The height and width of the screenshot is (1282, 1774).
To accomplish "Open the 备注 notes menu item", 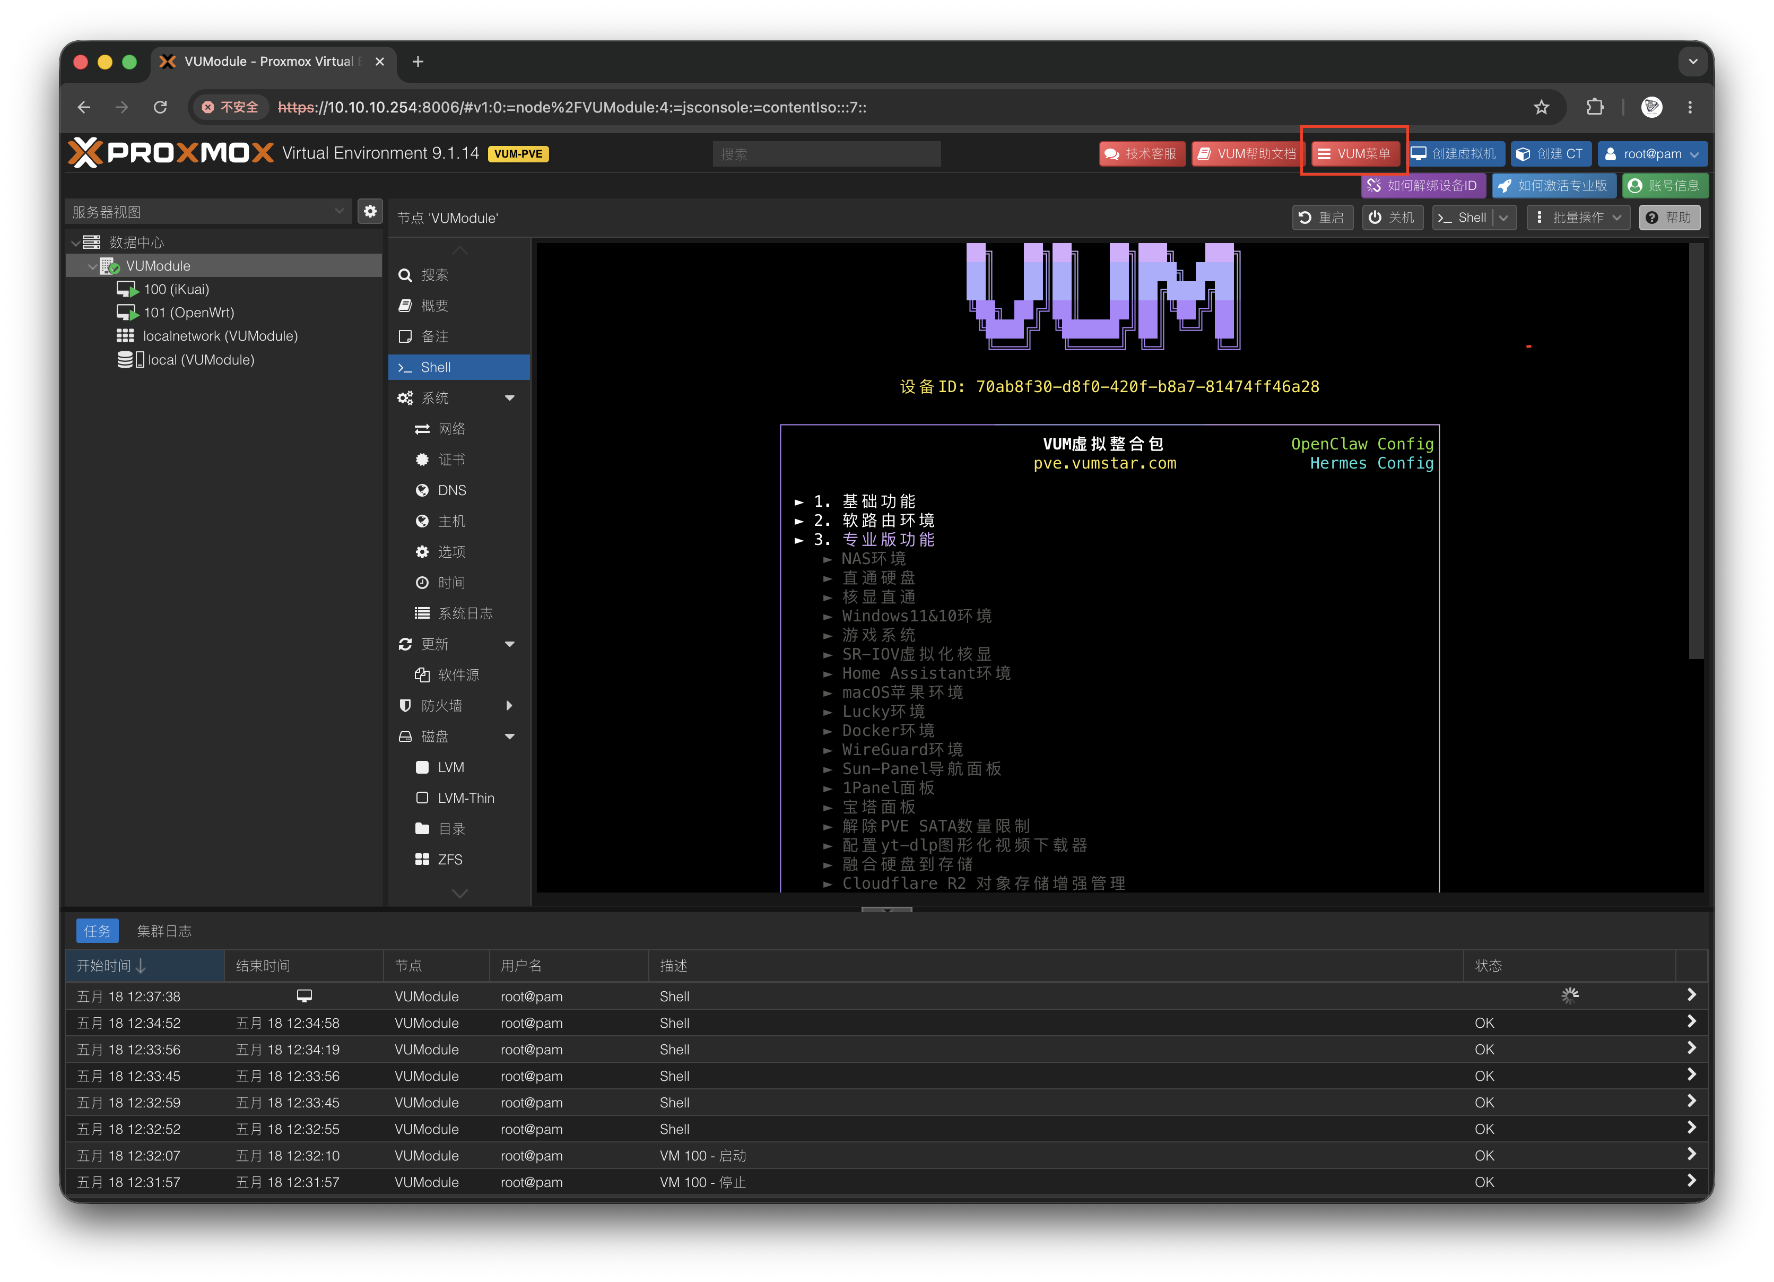I will pos(458,336).
